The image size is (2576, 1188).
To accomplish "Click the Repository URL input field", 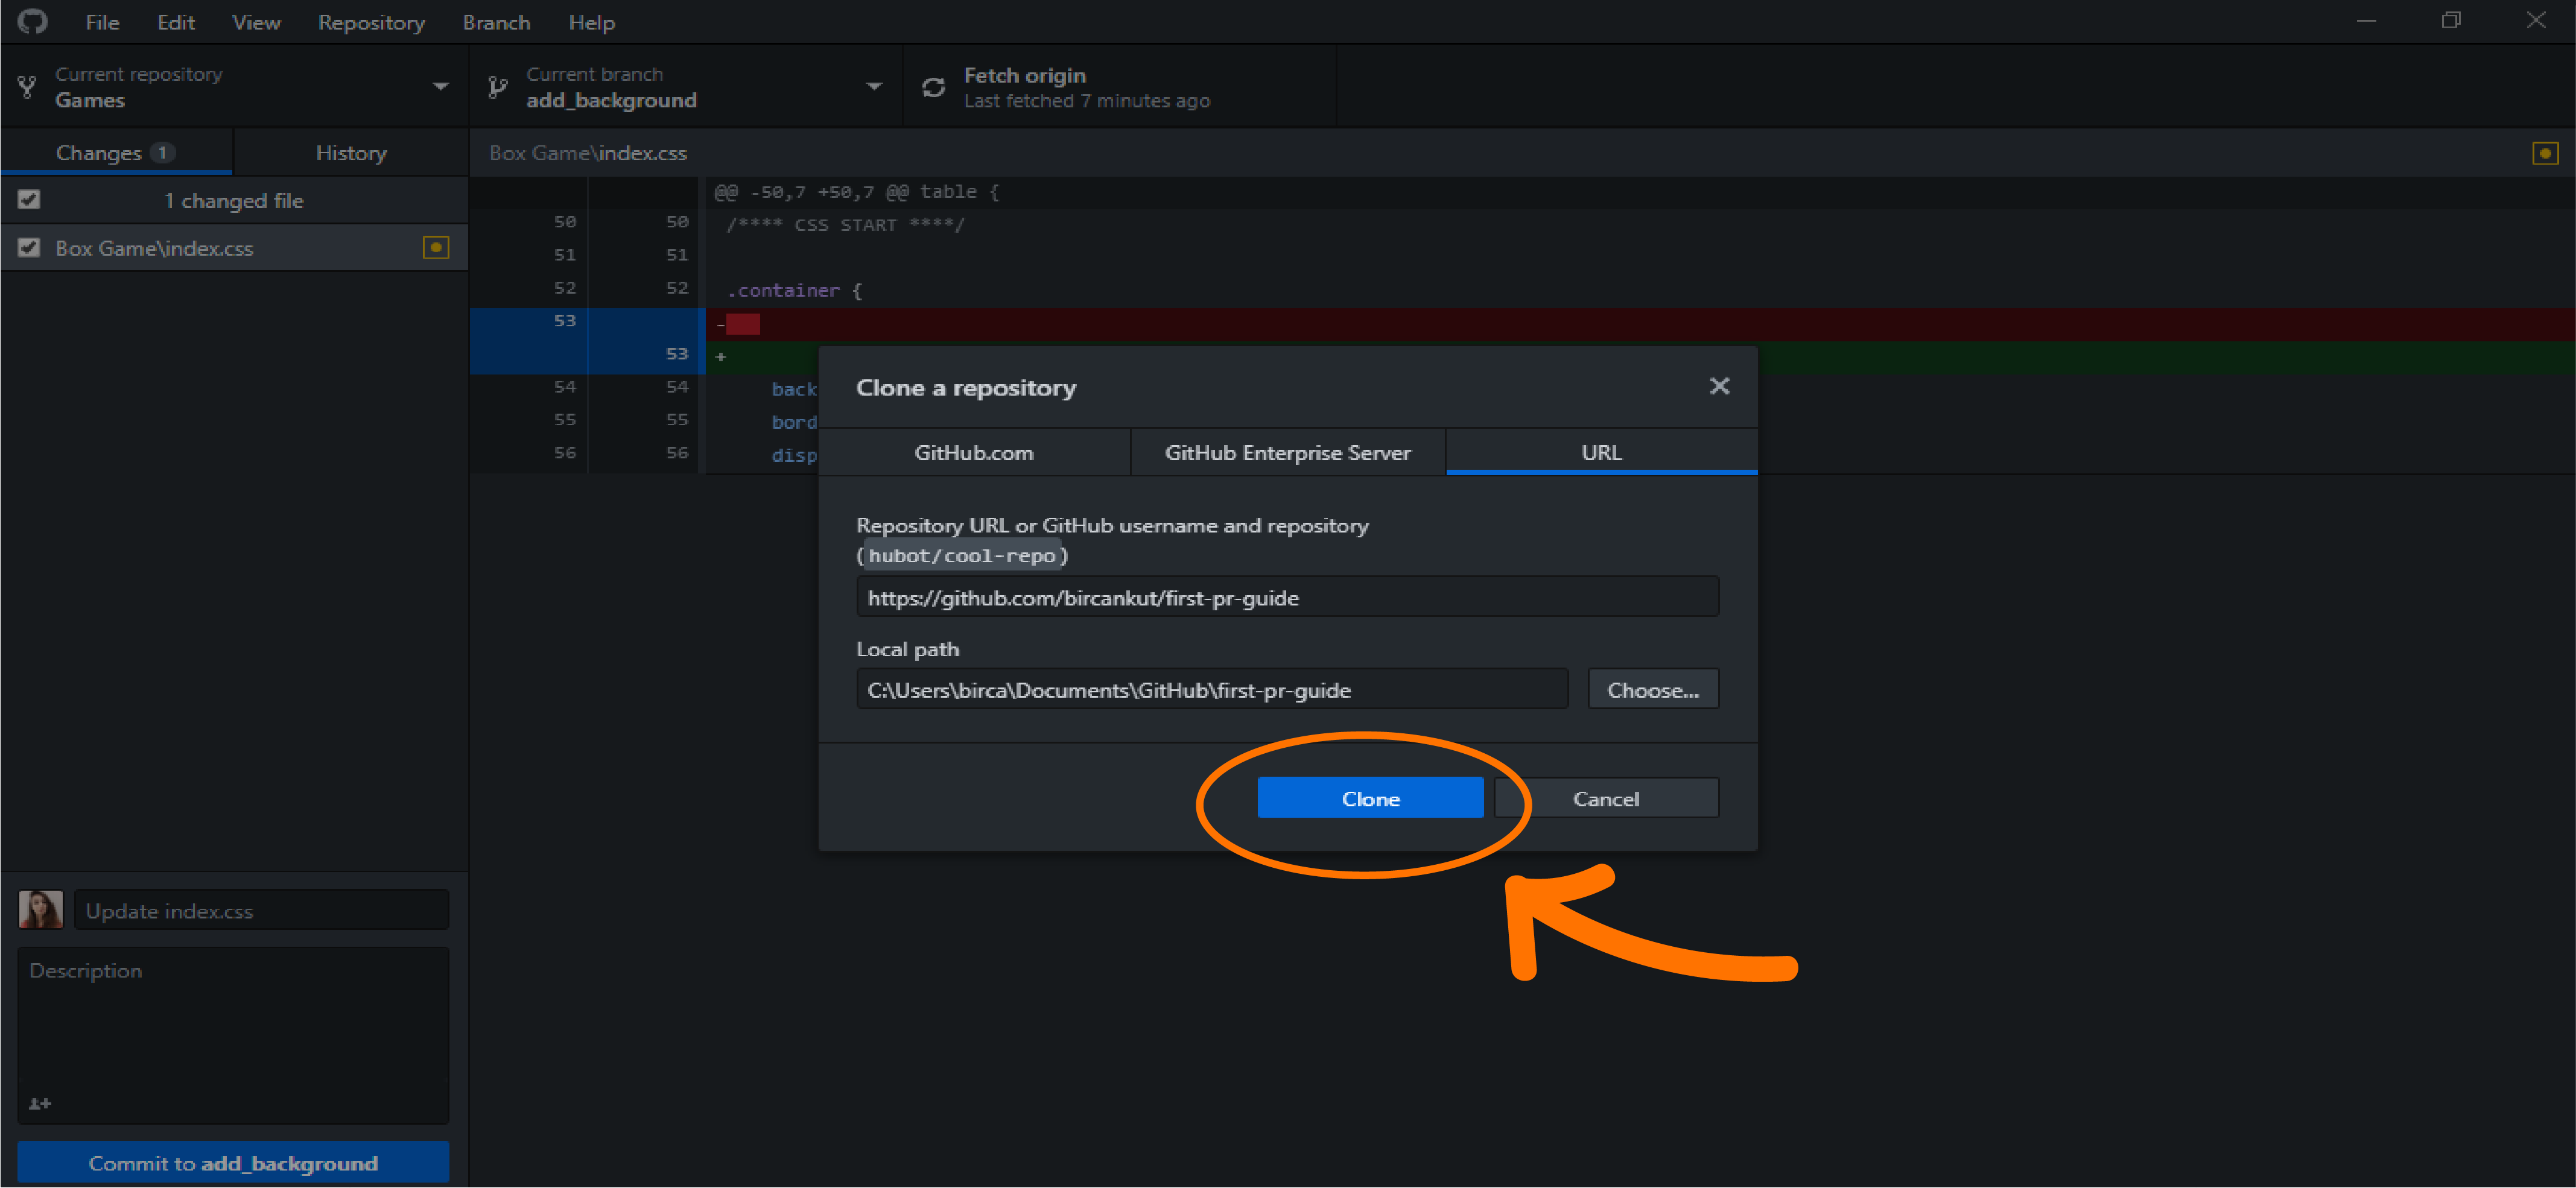I will pyautogui.click(x=1287, y=598).
